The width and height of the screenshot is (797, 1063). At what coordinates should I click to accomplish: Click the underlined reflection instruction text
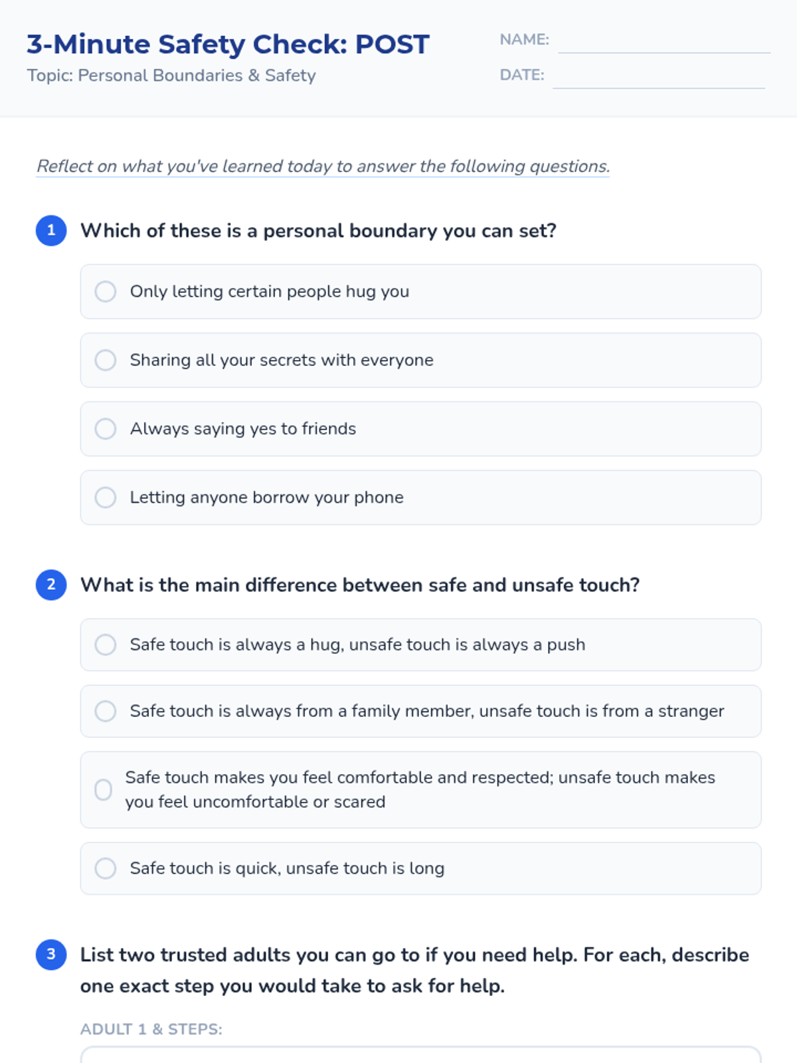(x=323, y=166)
